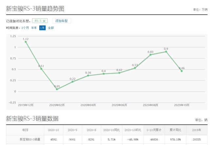Click the 1.12 data point for 2019年12月
This screenshot has width=210, height=145.
(x=26, y=42)
